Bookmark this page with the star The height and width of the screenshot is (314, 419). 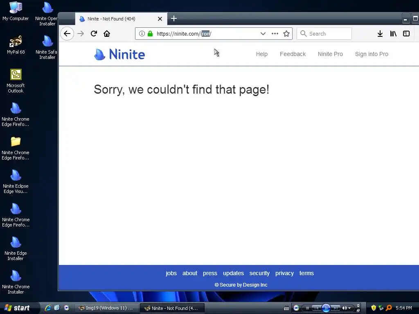point(286,34)
